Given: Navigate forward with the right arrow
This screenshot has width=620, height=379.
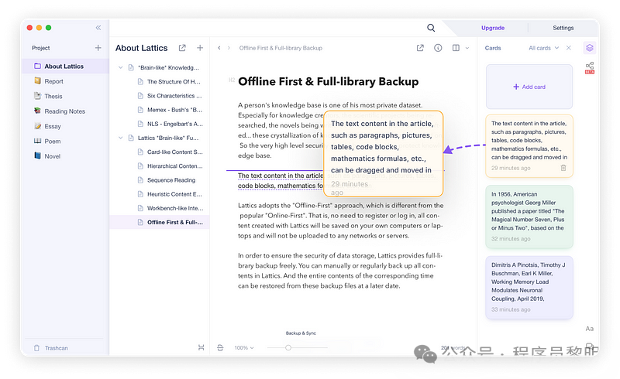Looking at the screenshot, I should pos(229,48).
